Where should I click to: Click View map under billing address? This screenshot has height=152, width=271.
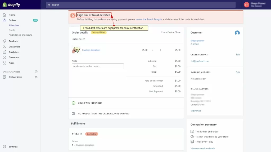[196, 111]
